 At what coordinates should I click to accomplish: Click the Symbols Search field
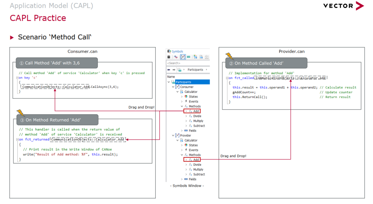(x=188, y=63)
